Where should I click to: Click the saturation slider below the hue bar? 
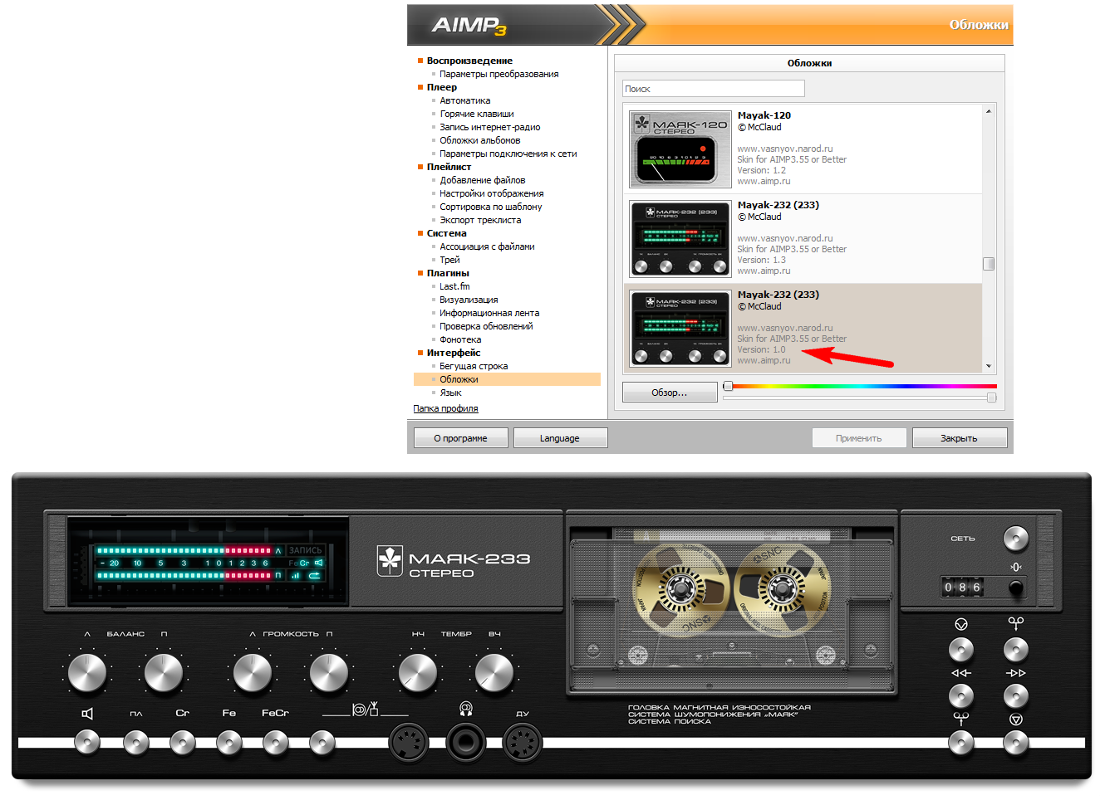(x=860, y=398)
